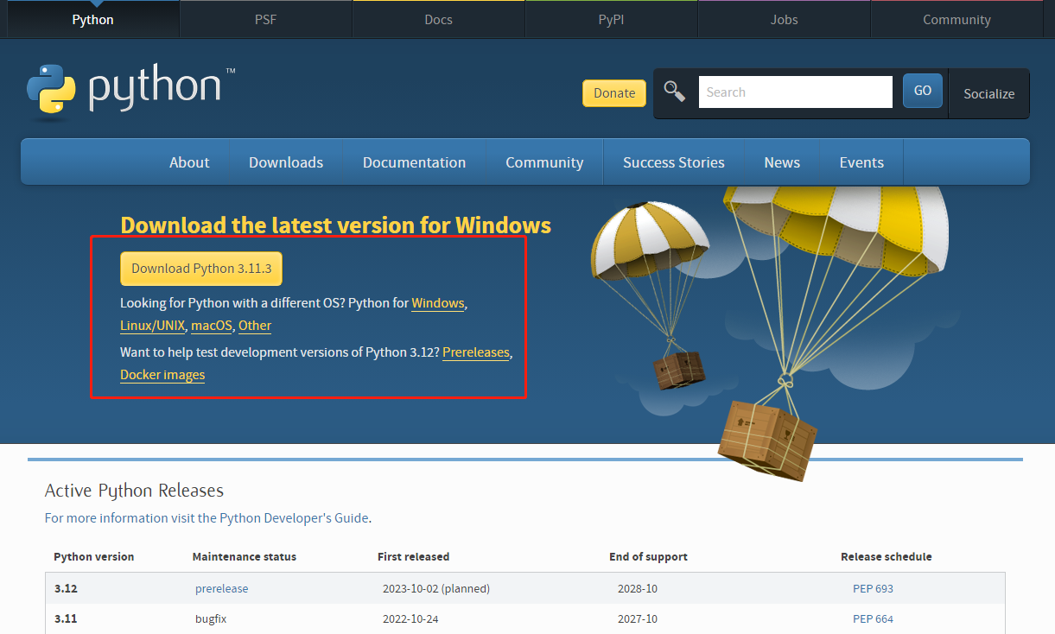Open the Prereleases link
This screenshot has height=634, width=1055.
tap(475, 352)
